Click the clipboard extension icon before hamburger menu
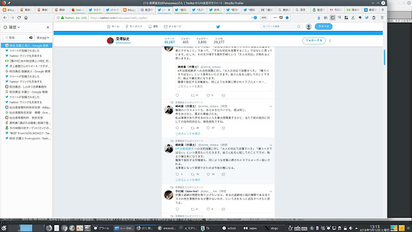This screenshot has width=412, height=232. (373, 17)
